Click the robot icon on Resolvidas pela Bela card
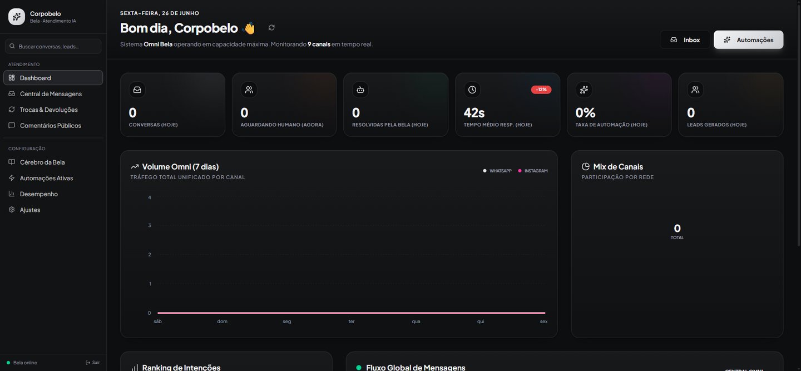Screen dimensions: 801x371 pos(360,90)
